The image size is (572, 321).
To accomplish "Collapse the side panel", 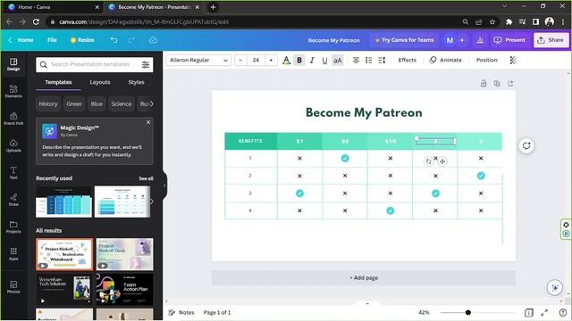I will tap(164, 185).
